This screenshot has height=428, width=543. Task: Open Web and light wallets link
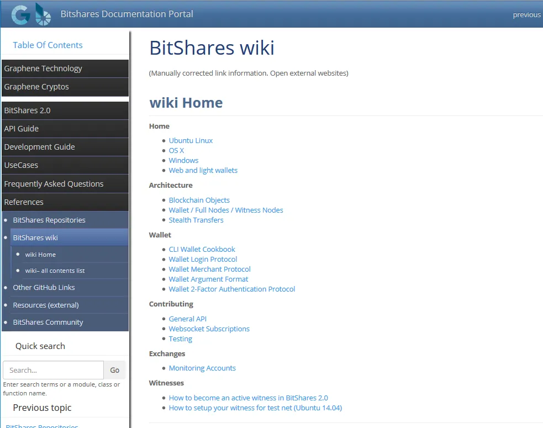pyautogui.click(x=203, y=170)
